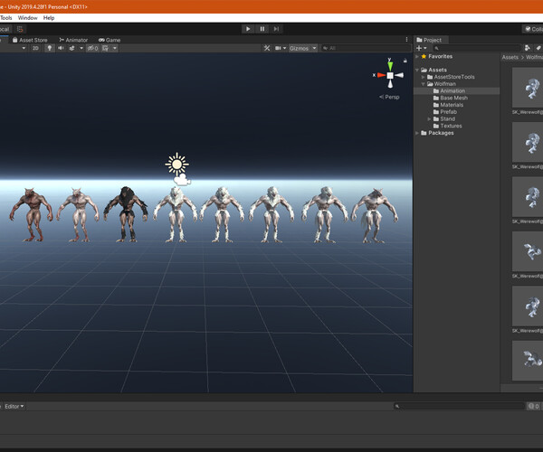
Task: Expand the Packages section
Action: (417, 133)
